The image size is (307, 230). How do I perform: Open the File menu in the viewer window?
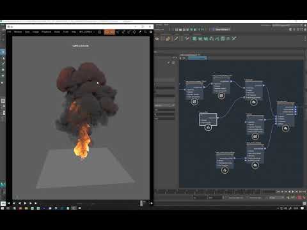click(9, 32)
